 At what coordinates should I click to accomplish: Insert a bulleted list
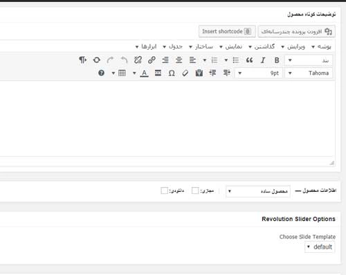point(235,60)
